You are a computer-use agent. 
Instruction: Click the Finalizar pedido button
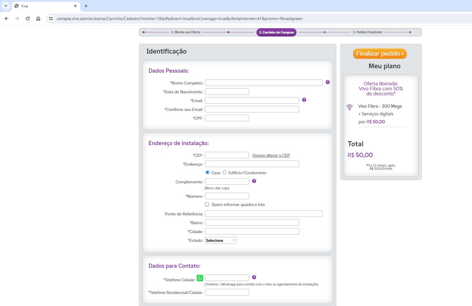point(380,54)
